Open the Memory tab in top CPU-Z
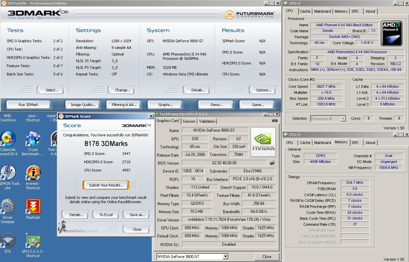409x262 pixels. pos(341,11)
